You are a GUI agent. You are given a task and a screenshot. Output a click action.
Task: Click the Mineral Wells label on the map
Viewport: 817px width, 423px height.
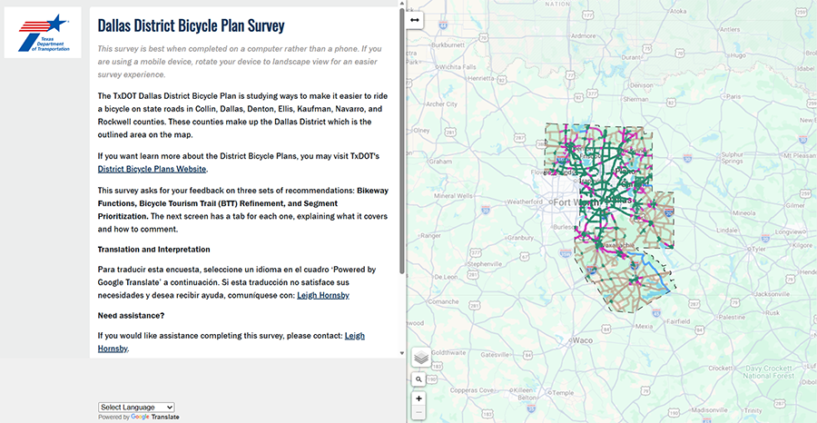click(452, 196)
